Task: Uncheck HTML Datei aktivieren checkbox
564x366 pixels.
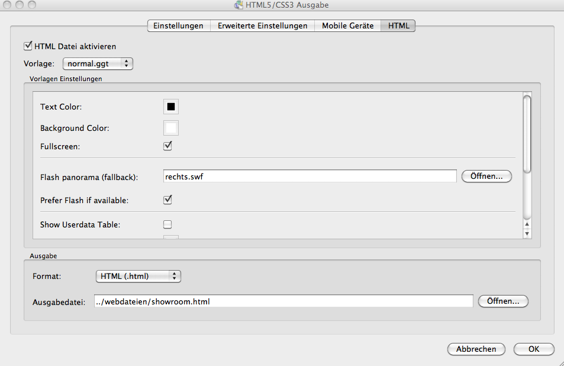Action: [x=27, y=46]
